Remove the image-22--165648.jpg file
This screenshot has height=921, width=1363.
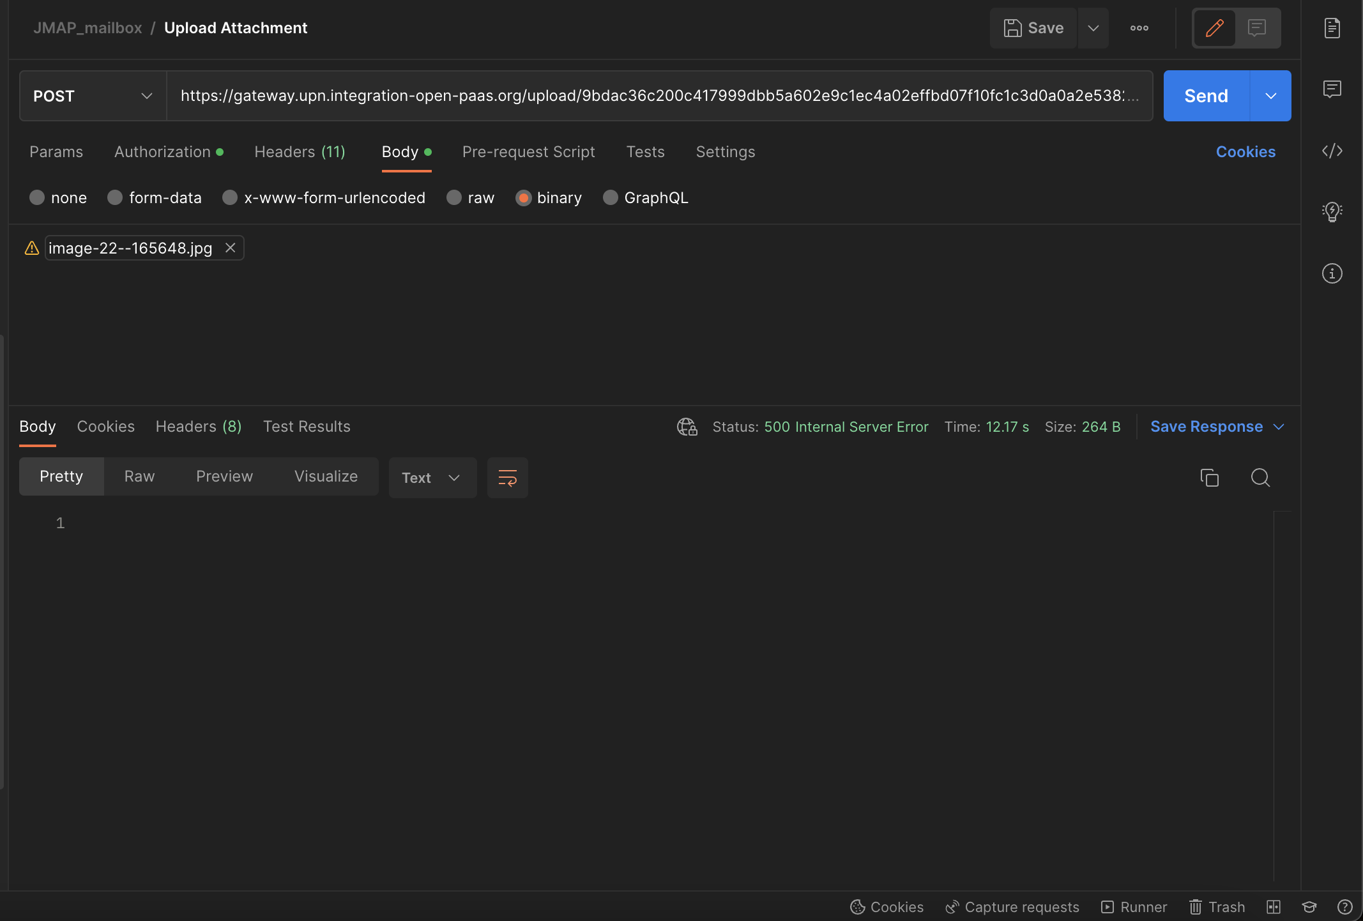pyautogui.click(x=230, y=248)
